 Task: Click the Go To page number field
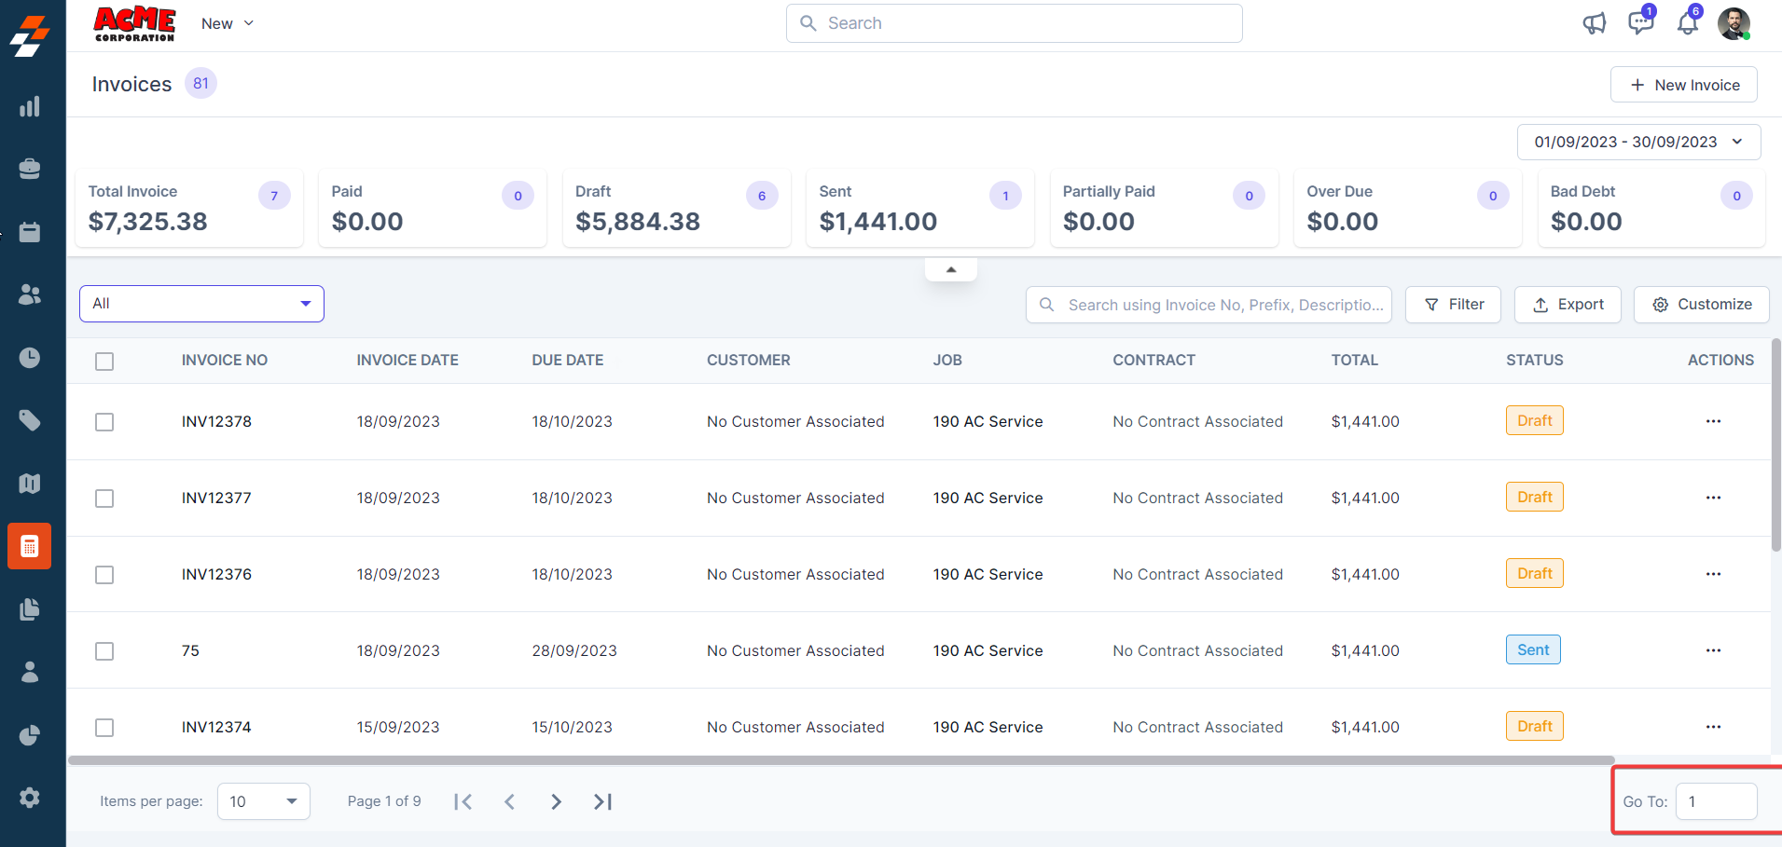[1716, 801]
